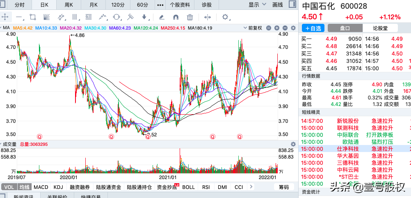The width and height of the screenshot is (411, 198).
Task: Switch to 分时 intraday view
Action: tap(20, 5)
